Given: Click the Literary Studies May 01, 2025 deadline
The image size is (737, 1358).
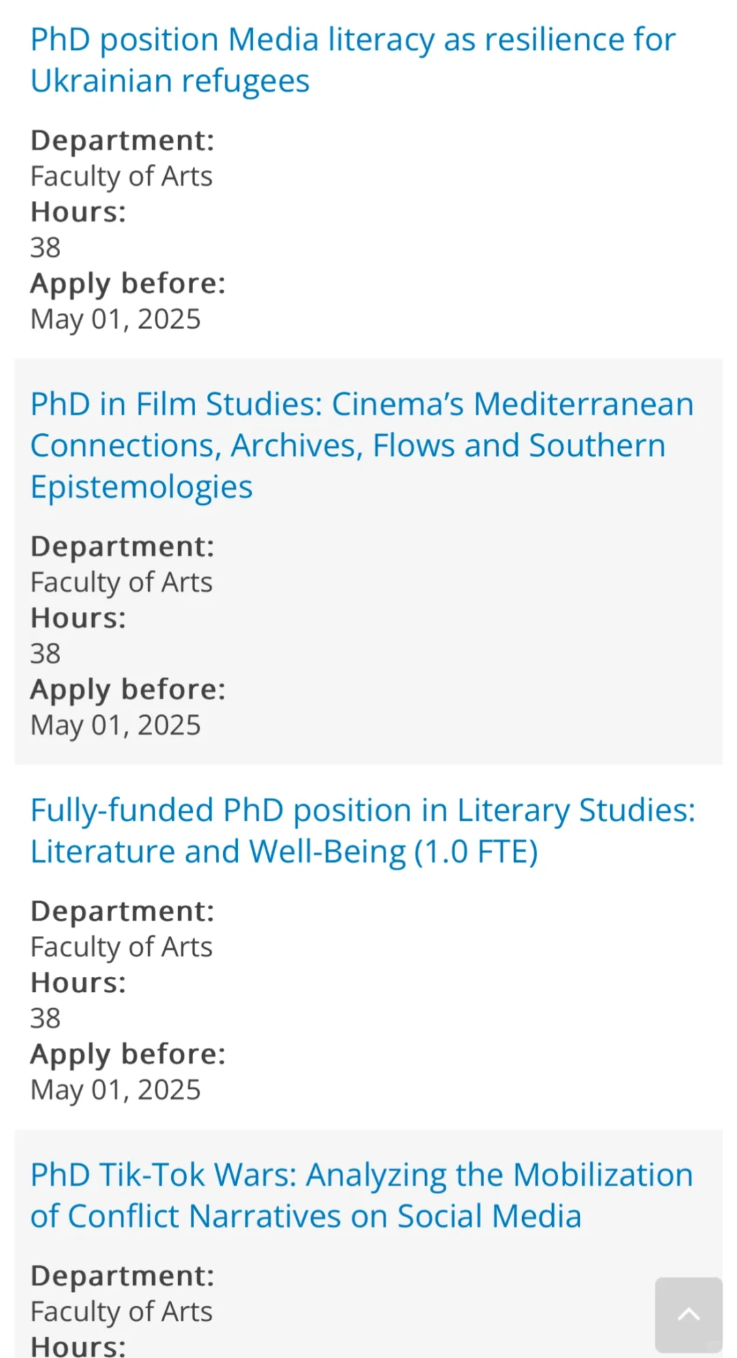Looking at the screenshot, I should 115,1090.
